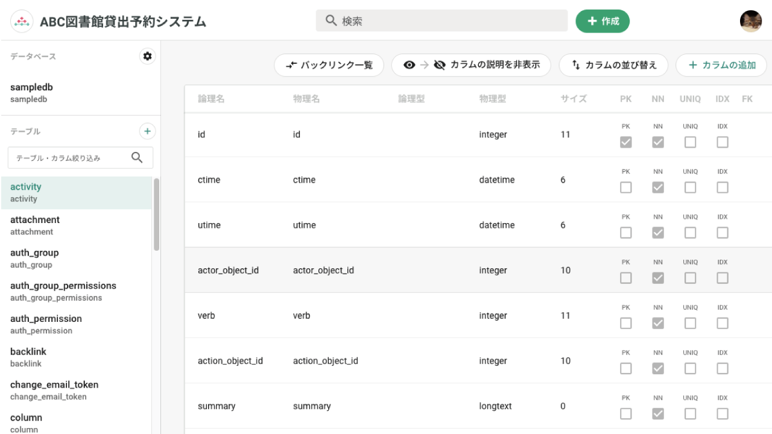The height and width of the screenshot is (434, 772).
Task: Disable the NN checkbox for summary
Action: [x=657, y=414]
